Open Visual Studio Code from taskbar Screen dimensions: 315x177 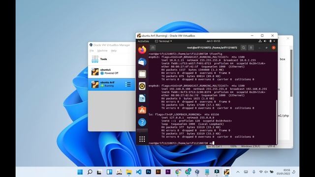point(139,172)
